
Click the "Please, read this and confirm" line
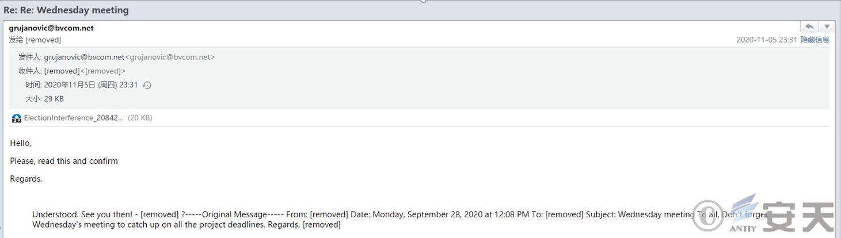64,161
